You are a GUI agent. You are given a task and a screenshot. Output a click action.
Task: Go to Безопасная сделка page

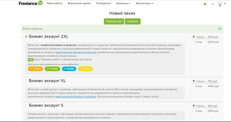click(x=79, y=4)
